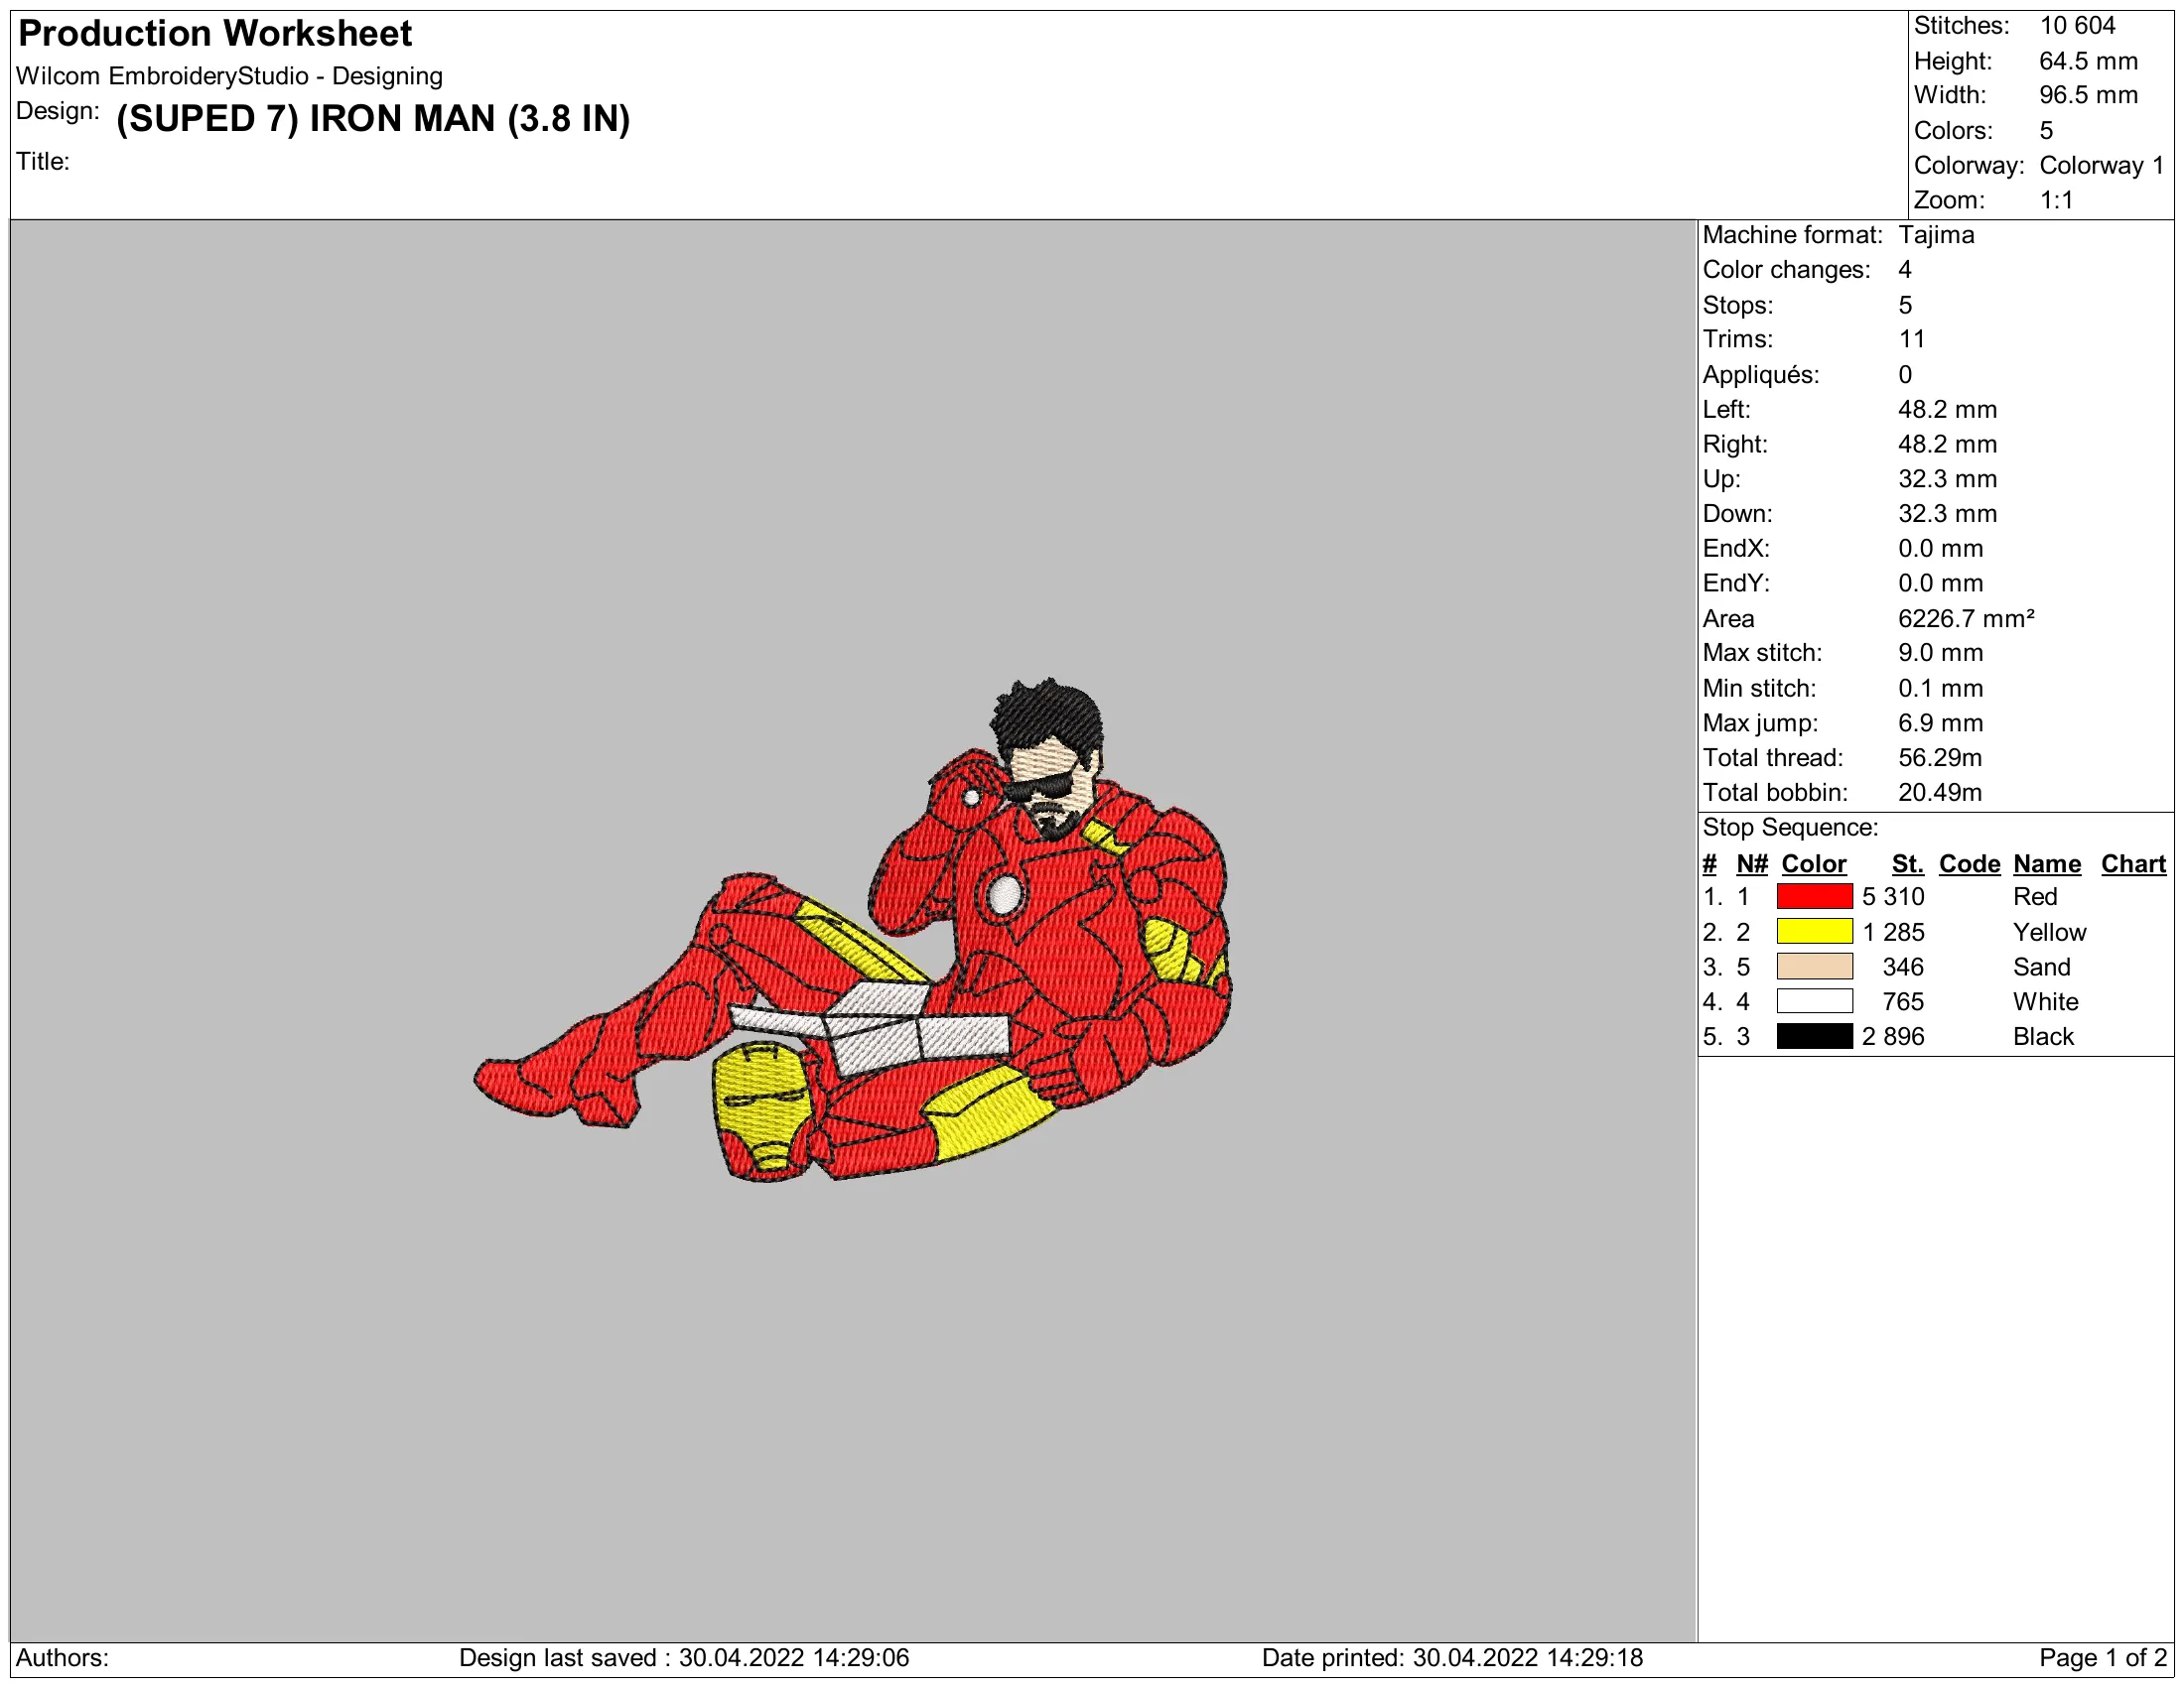Click the 'Stop Sequence:' label
The width and height of the screenshot is (2184, 1687).
pyautogui.click(x=1790, y=828)
